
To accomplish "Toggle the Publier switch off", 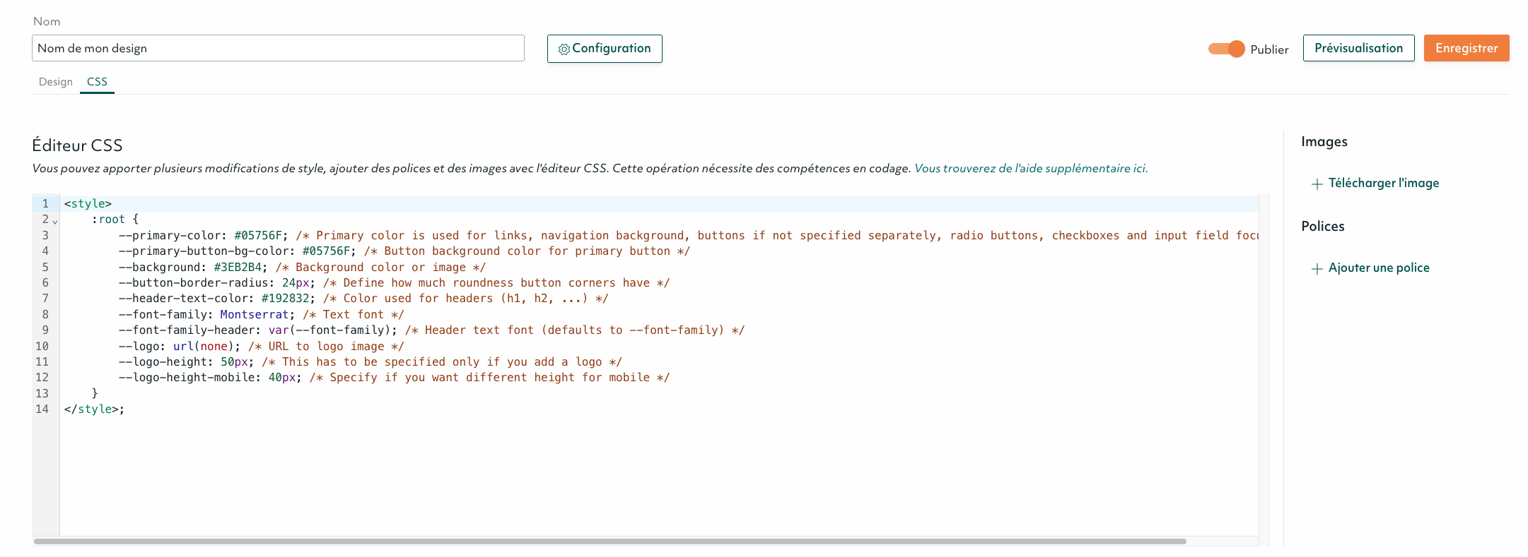I will coord(1226,49).
